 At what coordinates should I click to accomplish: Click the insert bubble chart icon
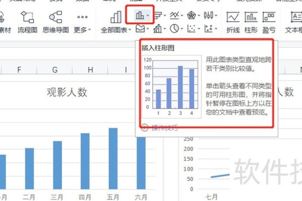[x=208, y=29]
